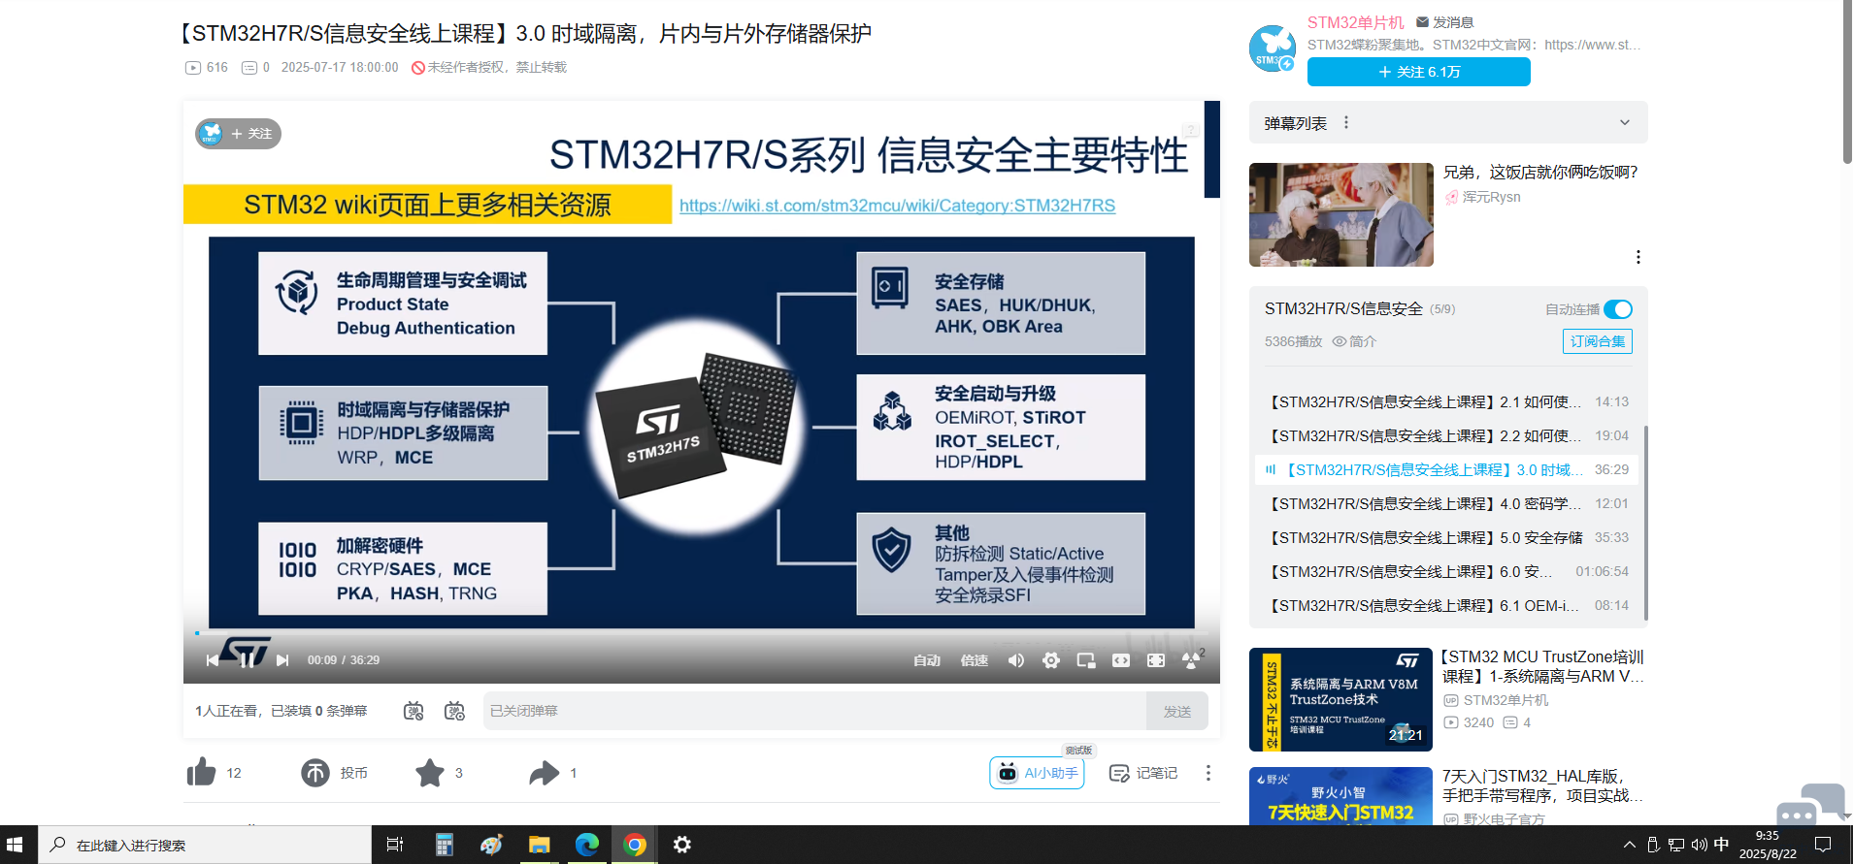Open the 7天快速入门STM32 video thumbnail
Viewport: 1853px width, 864px height.
point(1340,796)
